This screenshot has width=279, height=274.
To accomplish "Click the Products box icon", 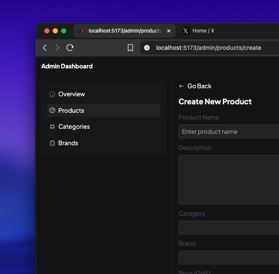I will point(52,110).
